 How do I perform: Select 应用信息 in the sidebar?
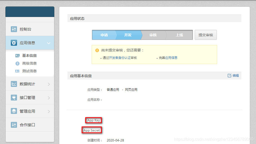[x=30, y=43]
